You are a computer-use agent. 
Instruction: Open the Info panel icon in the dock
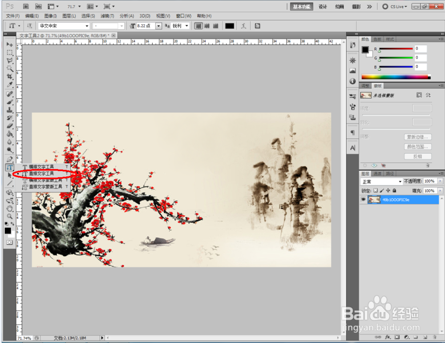tap(352, 81)
